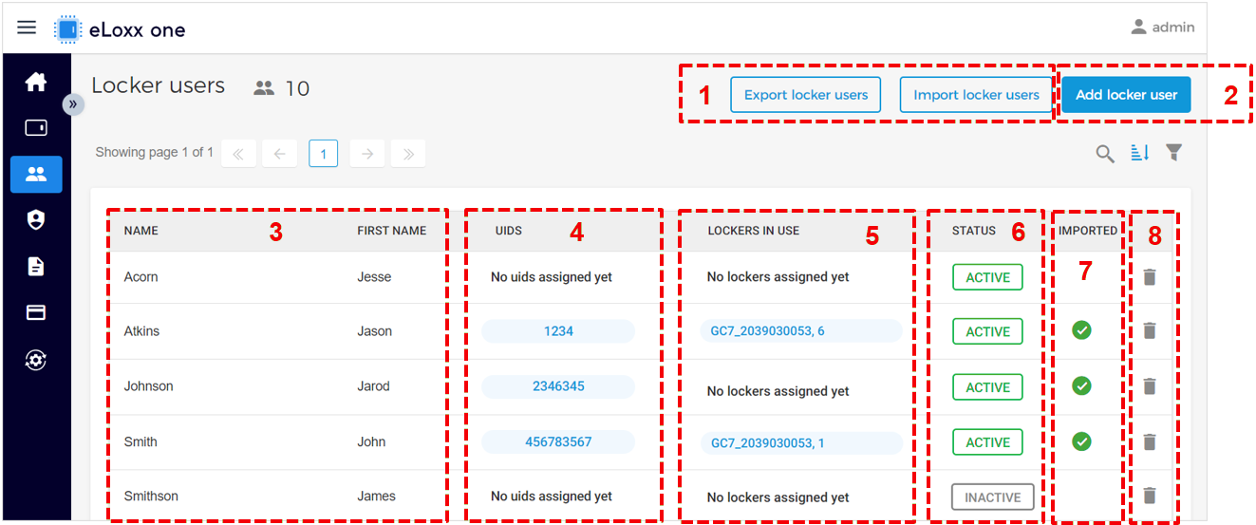Click first name James
The height and width of the screenshot is (525, 1256).
(377, 496)
